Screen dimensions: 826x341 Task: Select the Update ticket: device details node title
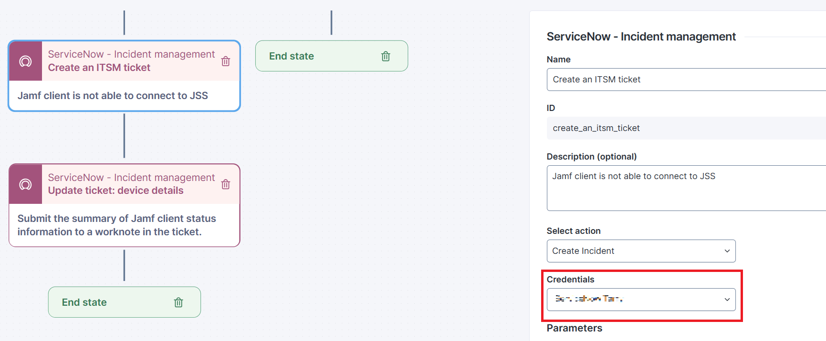pos(115,191)
